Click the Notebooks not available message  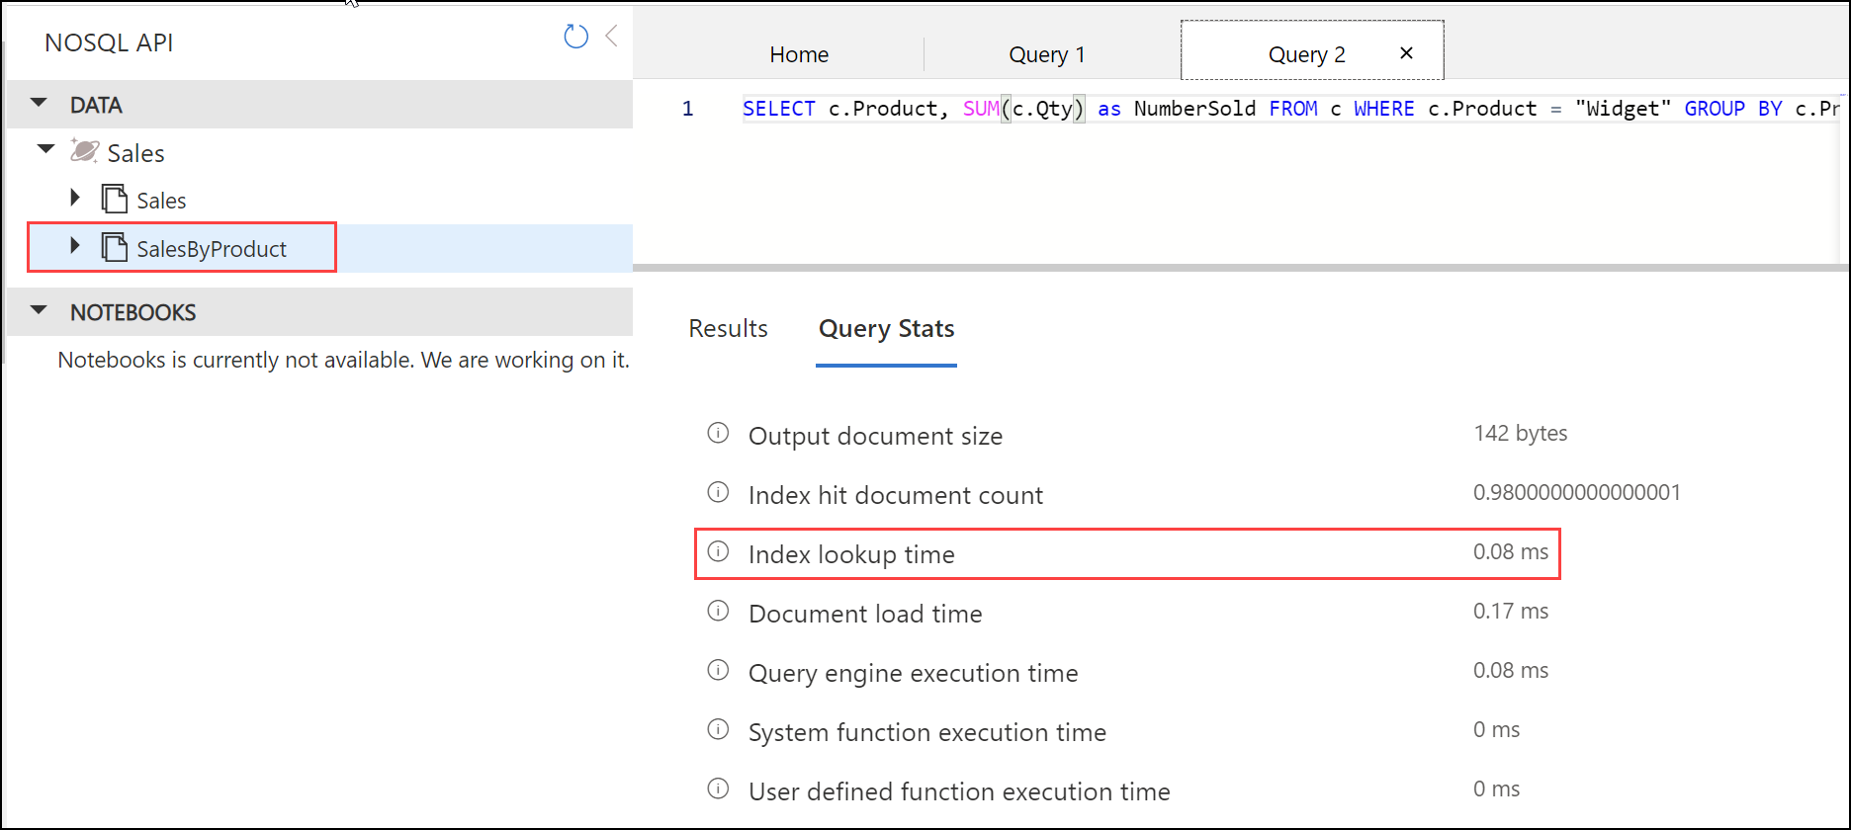click(343, 360)
